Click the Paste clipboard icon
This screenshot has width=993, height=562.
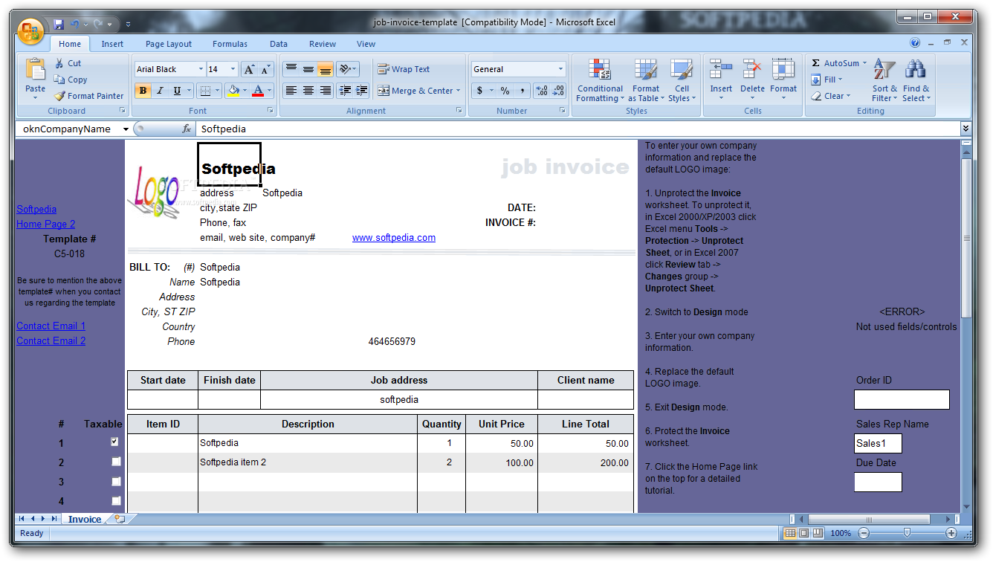pos(35,71)
